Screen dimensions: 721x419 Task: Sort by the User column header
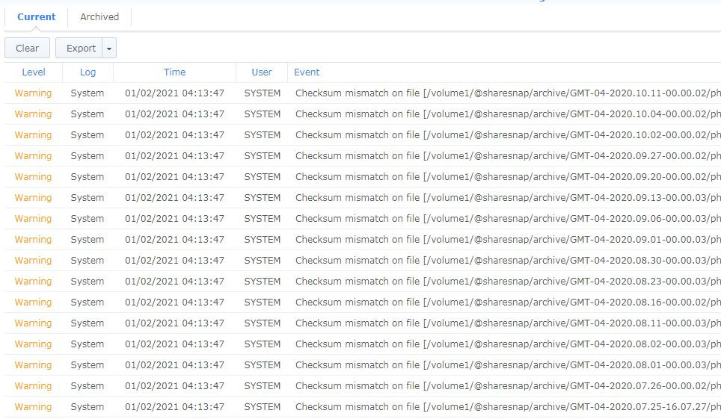coord(262,72)
